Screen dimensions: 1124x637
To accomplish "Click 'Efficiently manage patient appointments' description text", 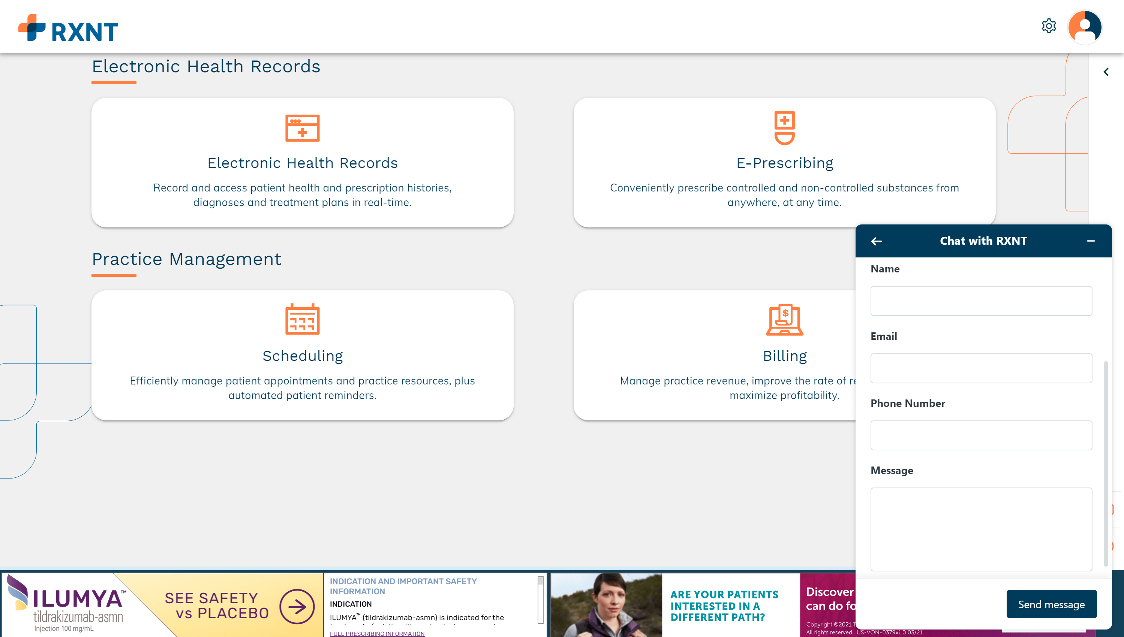I will [303, 388].
